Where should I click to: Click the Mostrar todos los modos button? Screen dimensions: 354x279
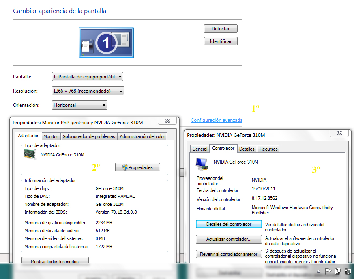pos(55,260)
